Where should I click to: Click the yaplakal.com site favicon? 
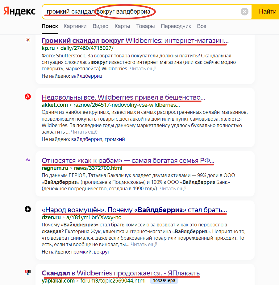28,272
